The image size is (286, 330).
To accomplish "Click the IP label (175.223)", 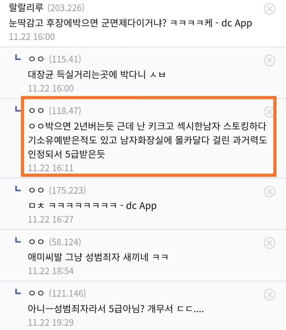I will 67,191.
